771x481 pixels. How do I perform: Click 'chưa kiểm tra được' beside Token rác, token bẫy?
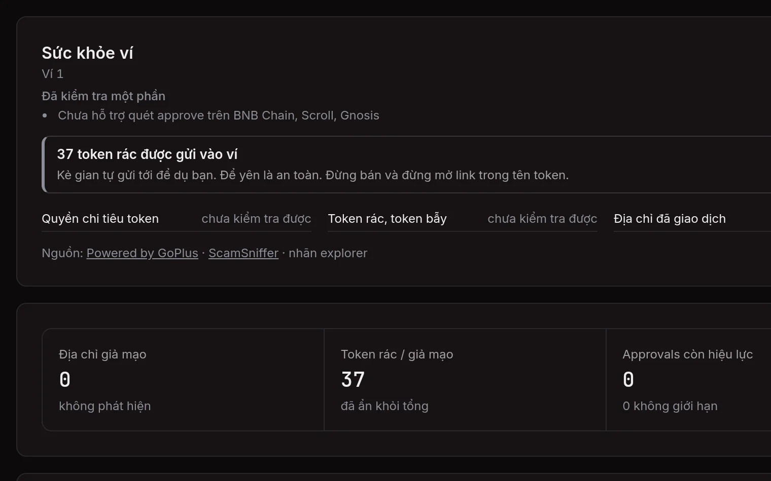pos(542,219)
